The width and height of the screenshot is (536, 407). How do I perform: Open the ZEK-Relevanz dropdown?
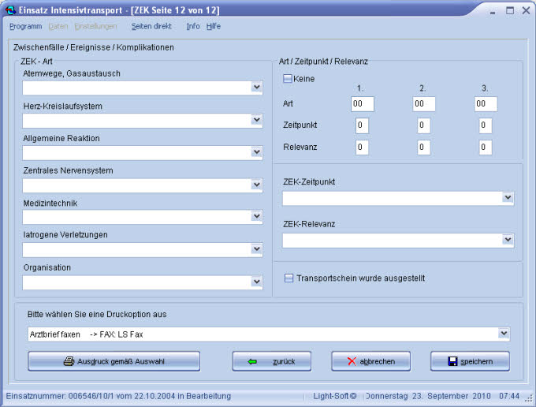(x=398, y=240)
